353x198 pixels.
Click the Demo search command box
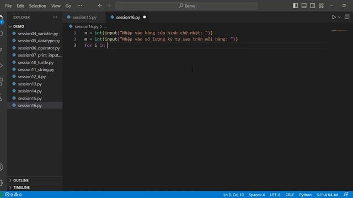186,6
